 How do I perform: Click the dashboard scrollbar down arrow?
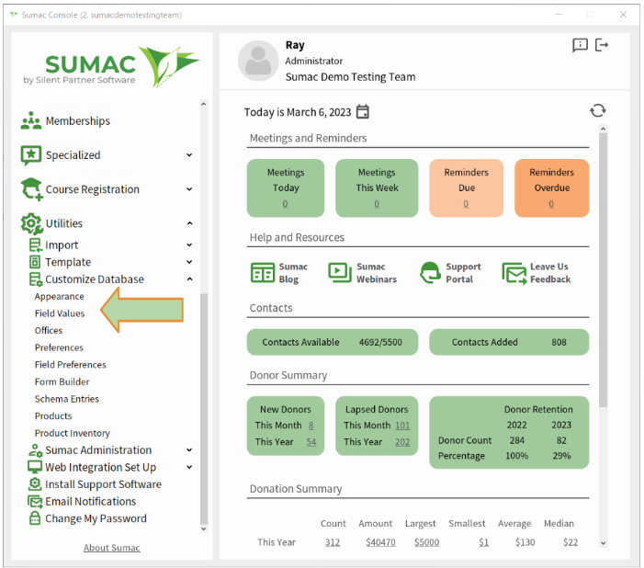click(x=603, y=543)
